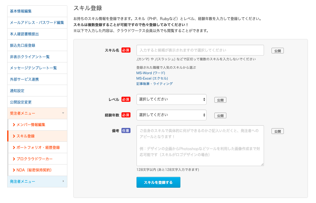Open the レベル dropdown
Image resolution: width=316 pixels, height=203 pixels.
click(x=171, y=99)
